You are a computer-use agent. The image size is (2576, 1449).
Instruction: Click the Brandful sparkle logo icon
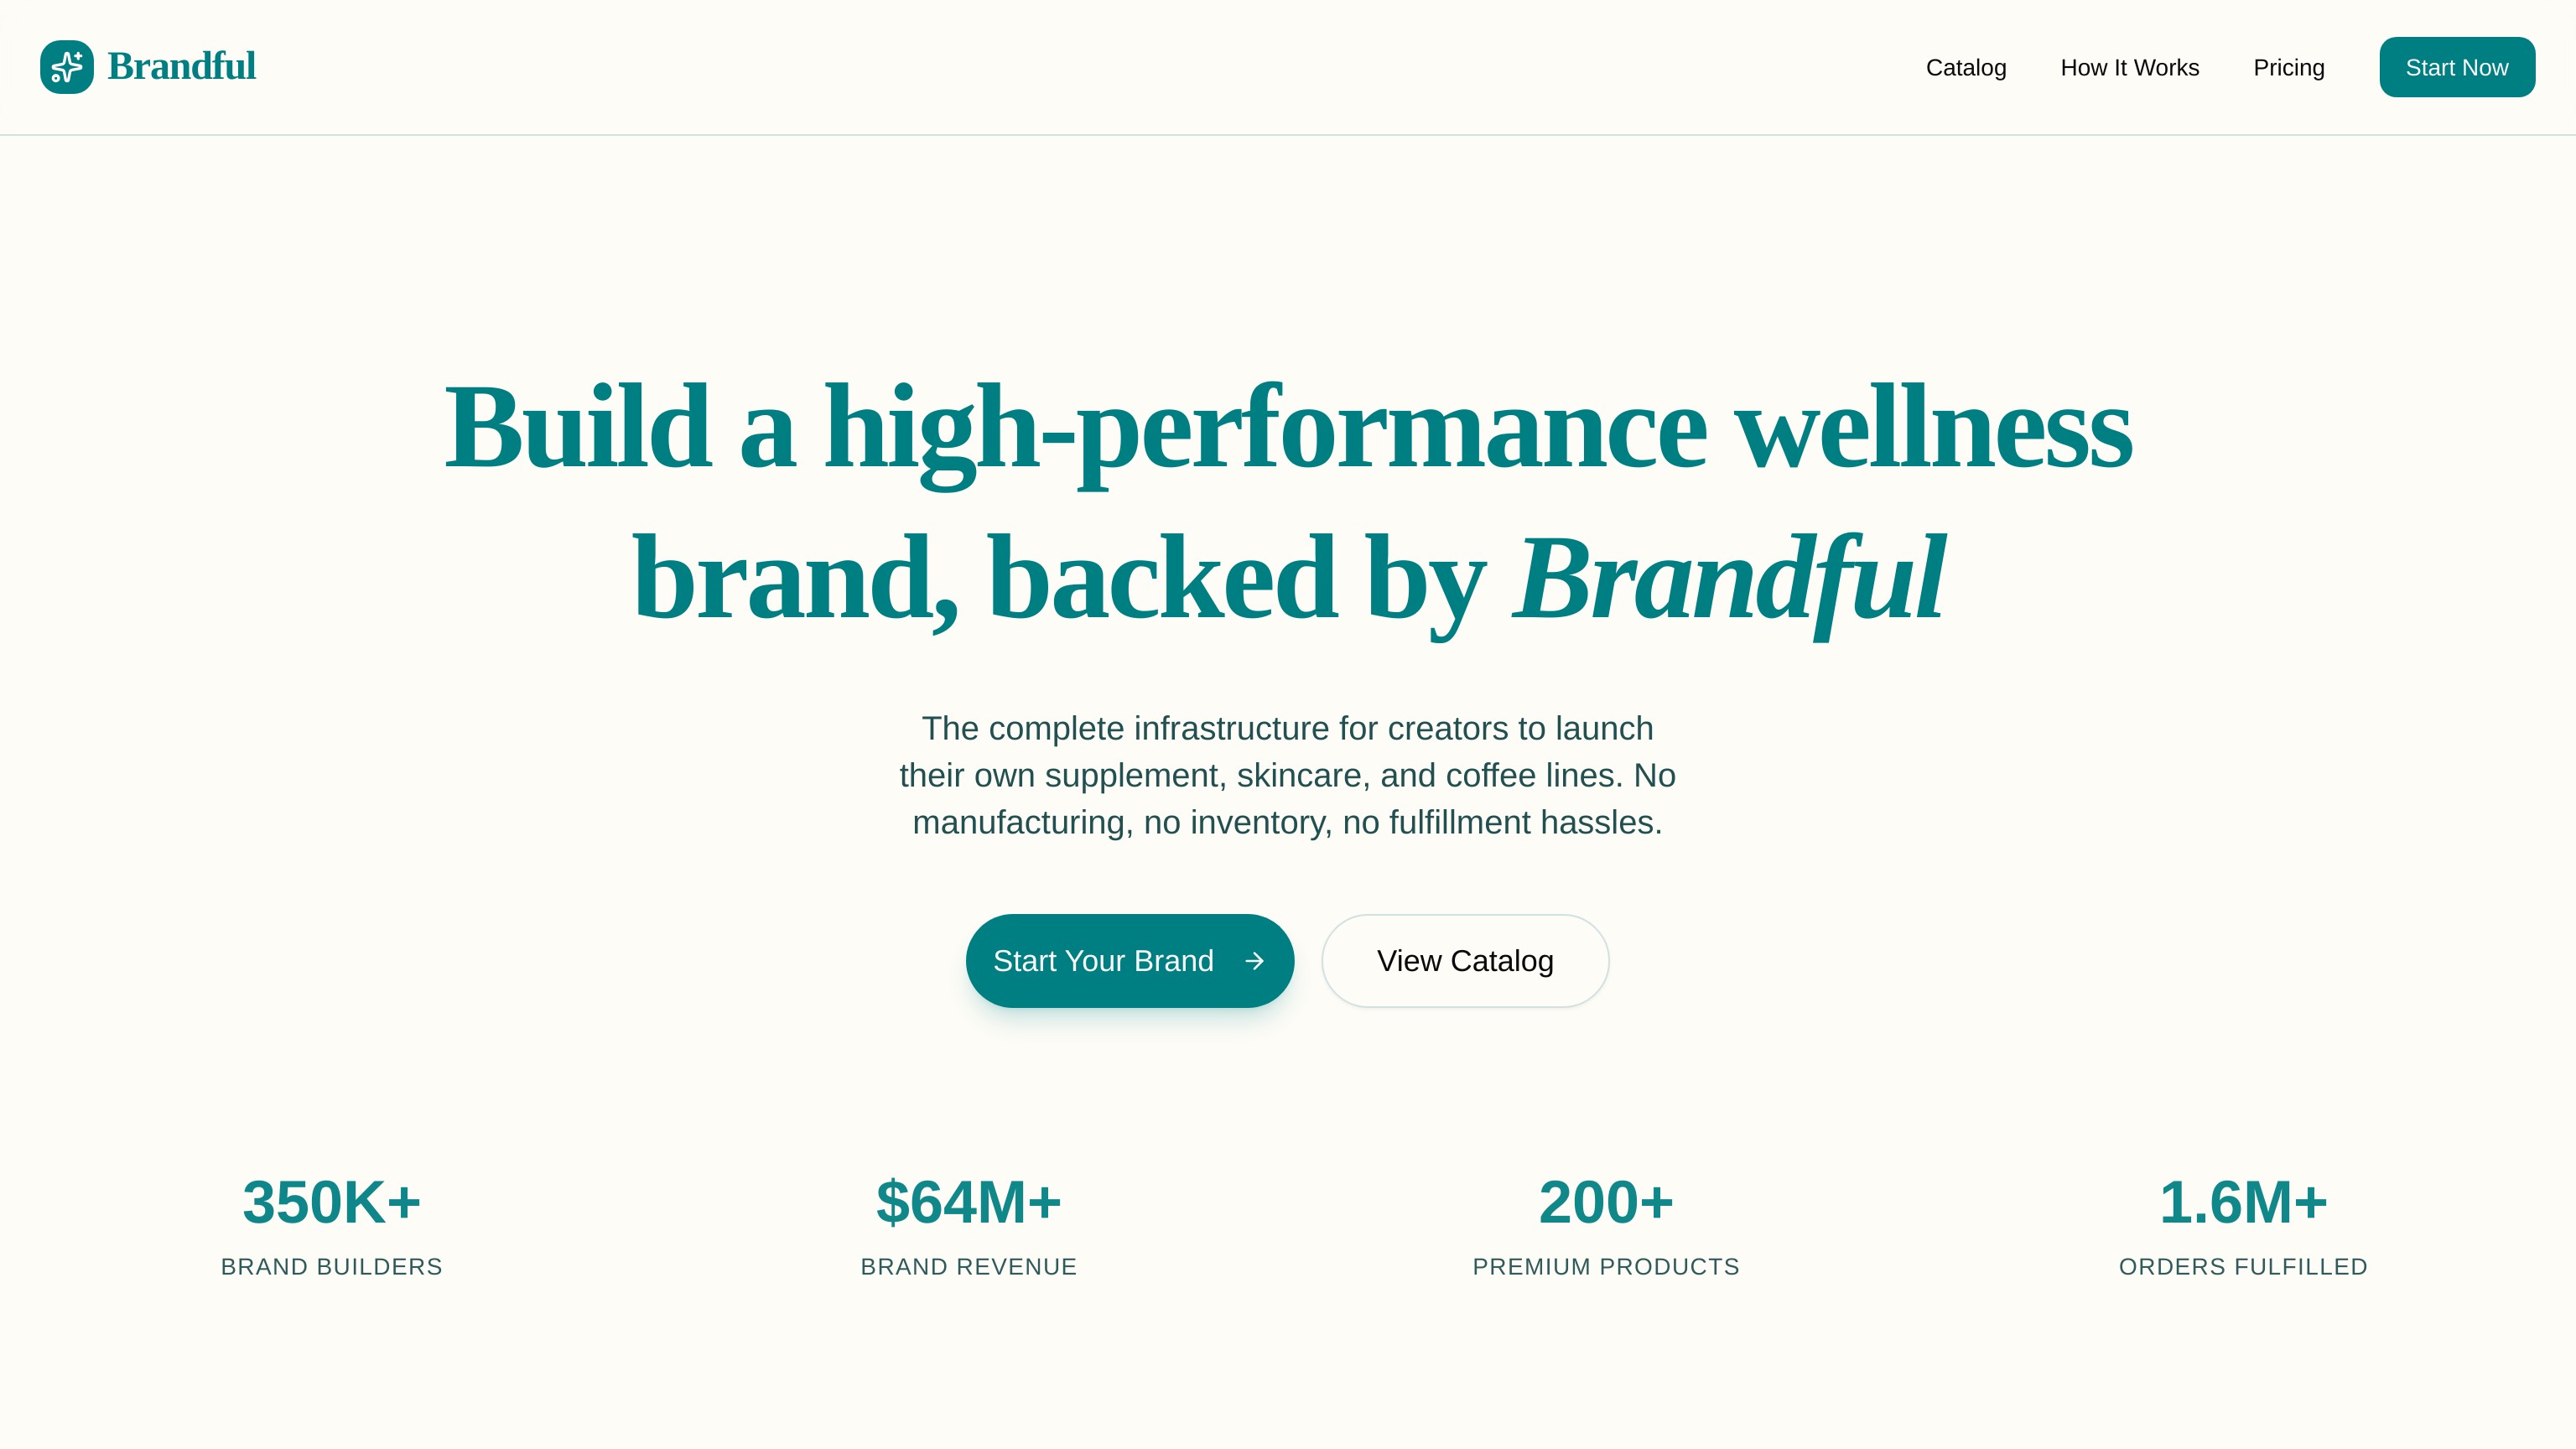click(x=66, y=67)
